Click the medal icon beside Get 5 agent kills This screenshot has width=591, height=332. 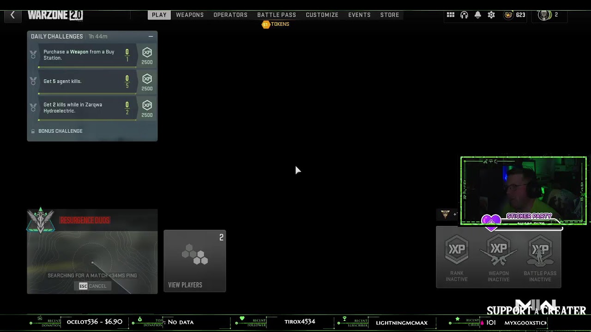pos(33,81)
